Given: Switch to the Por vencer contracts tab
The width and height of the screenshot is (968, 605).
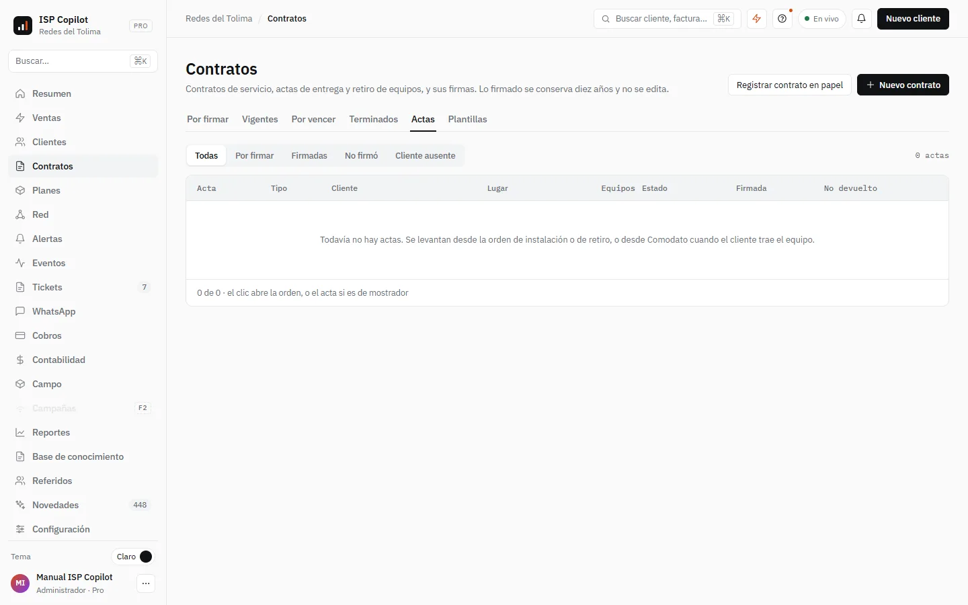Looking at the screenshot, I should click(313, 120).
